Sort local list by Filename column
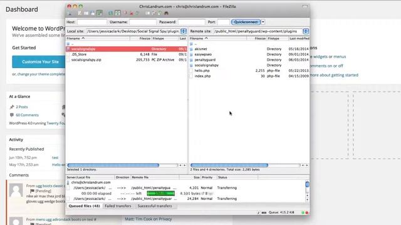 98,38
